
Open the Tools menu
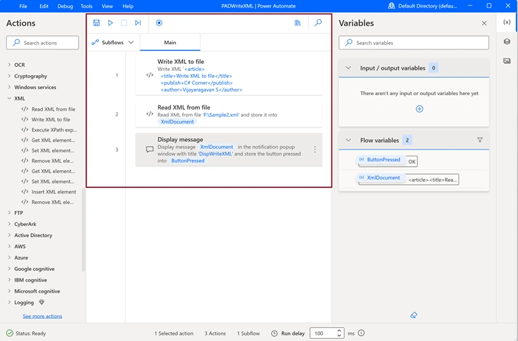[86, 6]
